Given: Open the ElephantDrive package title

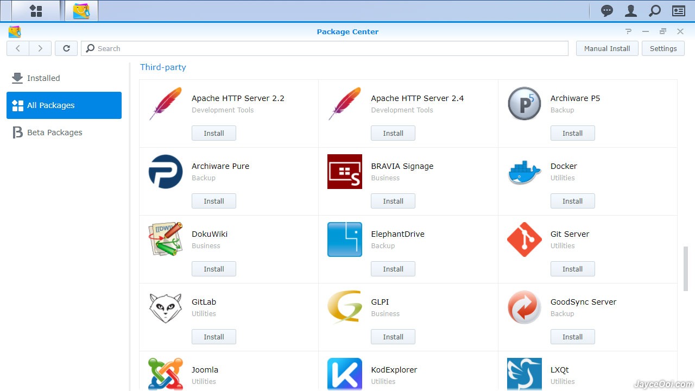Looking at the screenshot, I should (398, 234).
